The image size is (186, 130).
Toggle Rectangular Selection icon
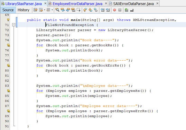tap(78, 10)
